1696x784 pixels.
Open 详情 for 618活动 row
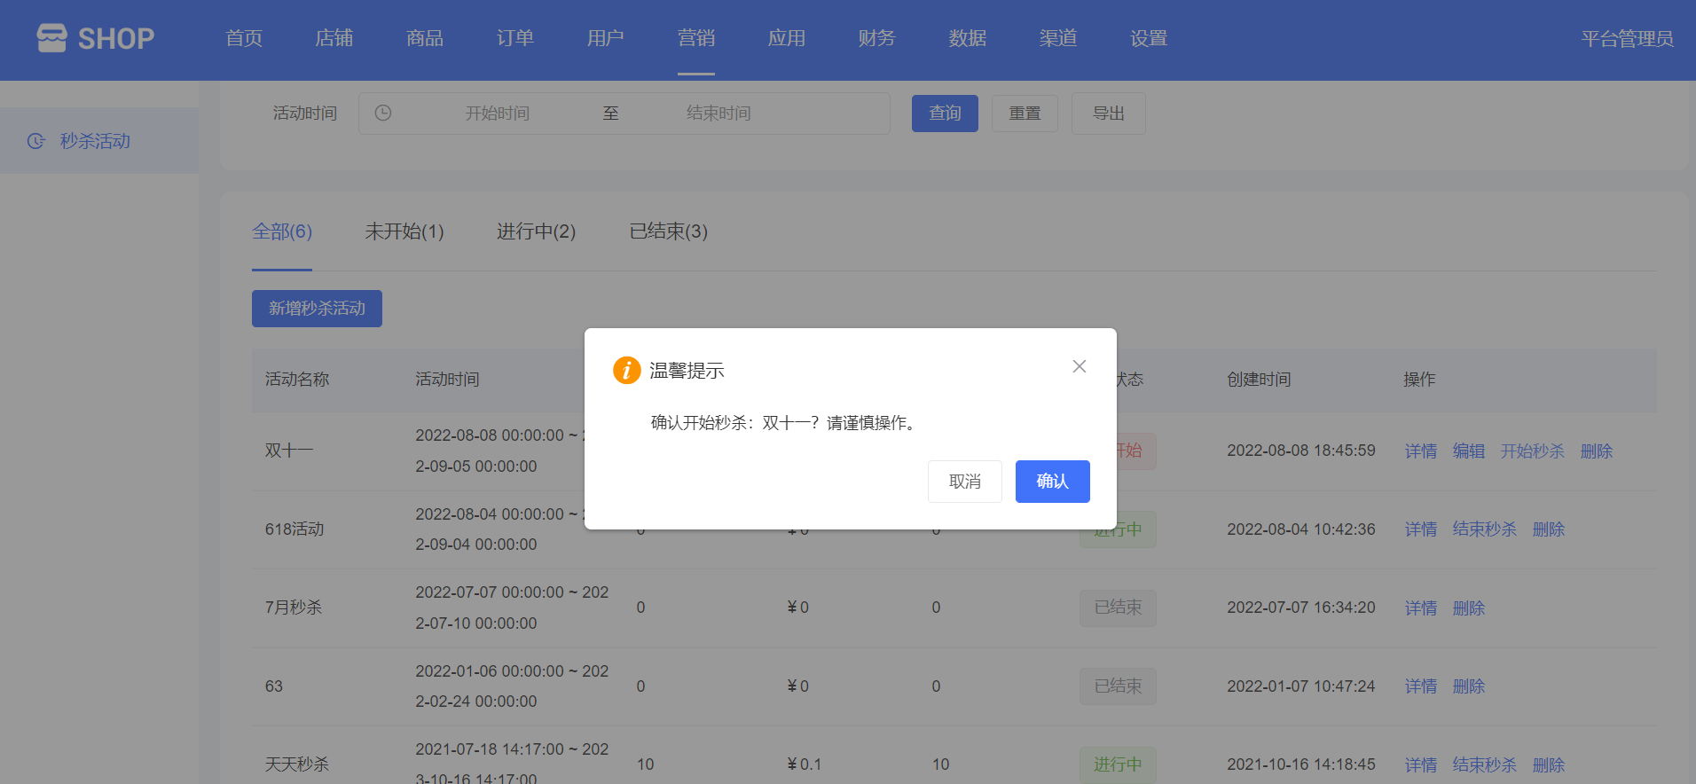click(x=1421, y=529)
